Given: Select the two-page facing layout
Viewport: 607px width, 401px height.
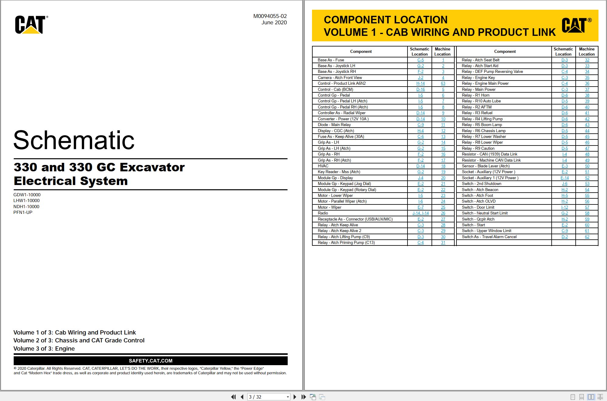Looking at the screenshot, I should tap(591, 397).
